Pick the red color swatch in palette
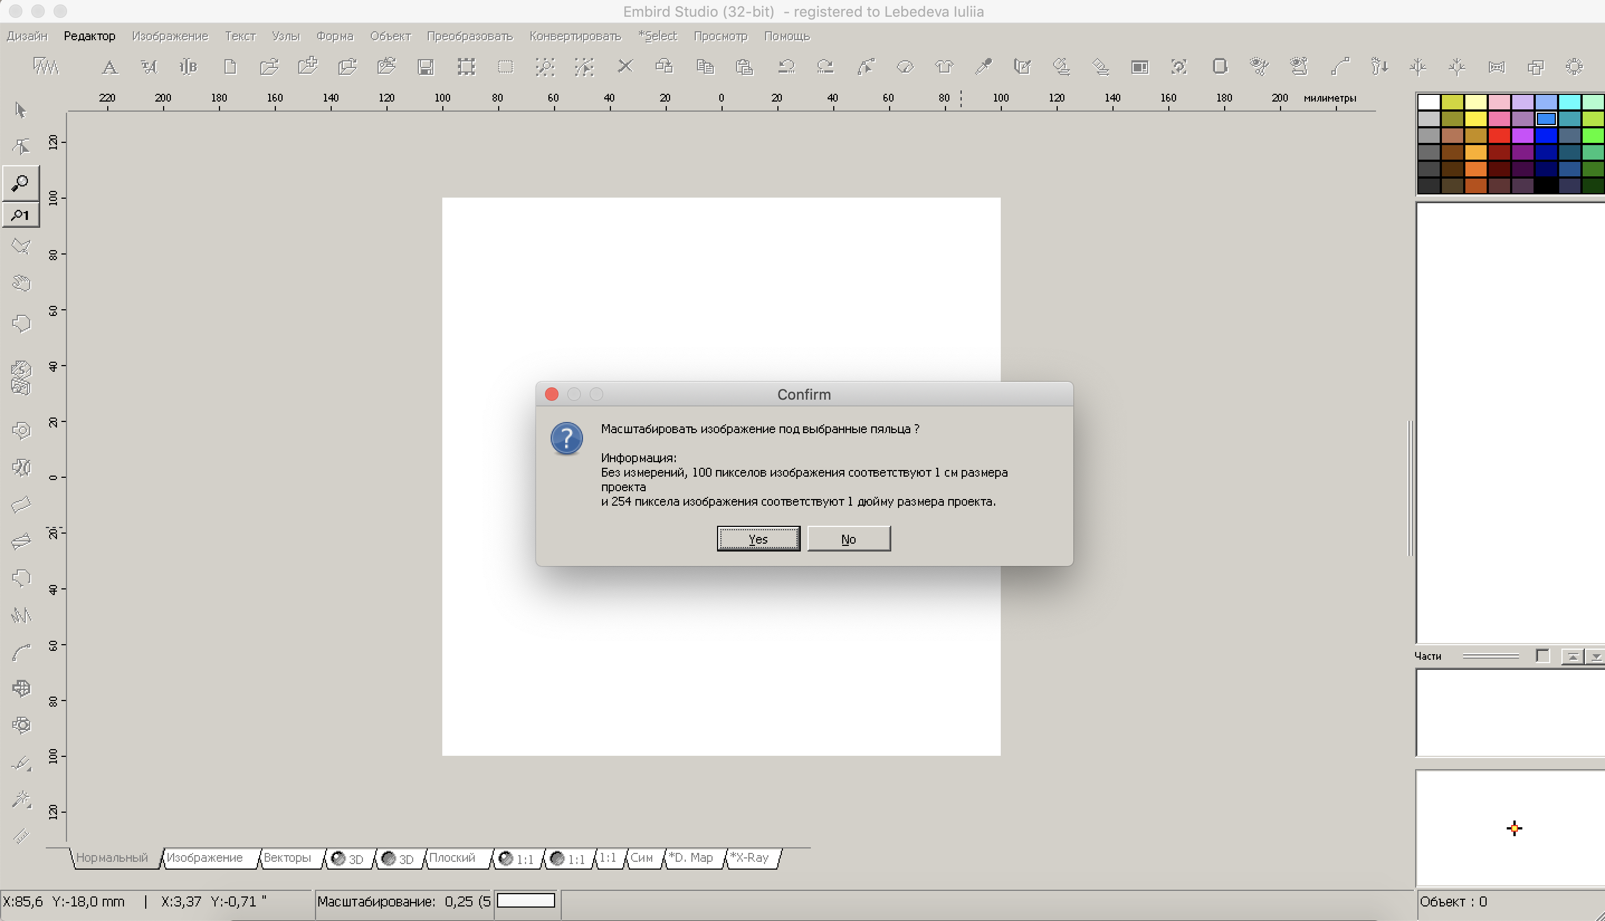Image resolution: width=1605 pixels, height=921 pixels. coord(1499,136)
